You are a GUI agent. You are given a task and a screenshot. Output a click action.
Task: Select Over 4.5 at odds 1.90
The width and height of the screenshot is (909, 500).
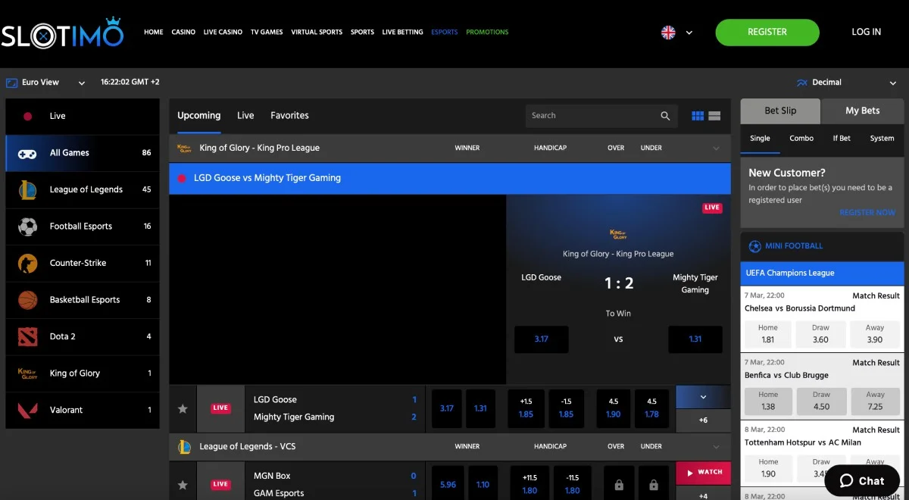[x=614, y=408]
